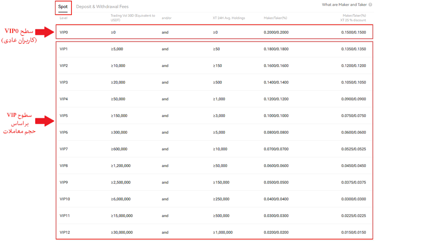
Task: Click the 0.0700/0.0700 fee in VIP7
Action: pos(276,149)
